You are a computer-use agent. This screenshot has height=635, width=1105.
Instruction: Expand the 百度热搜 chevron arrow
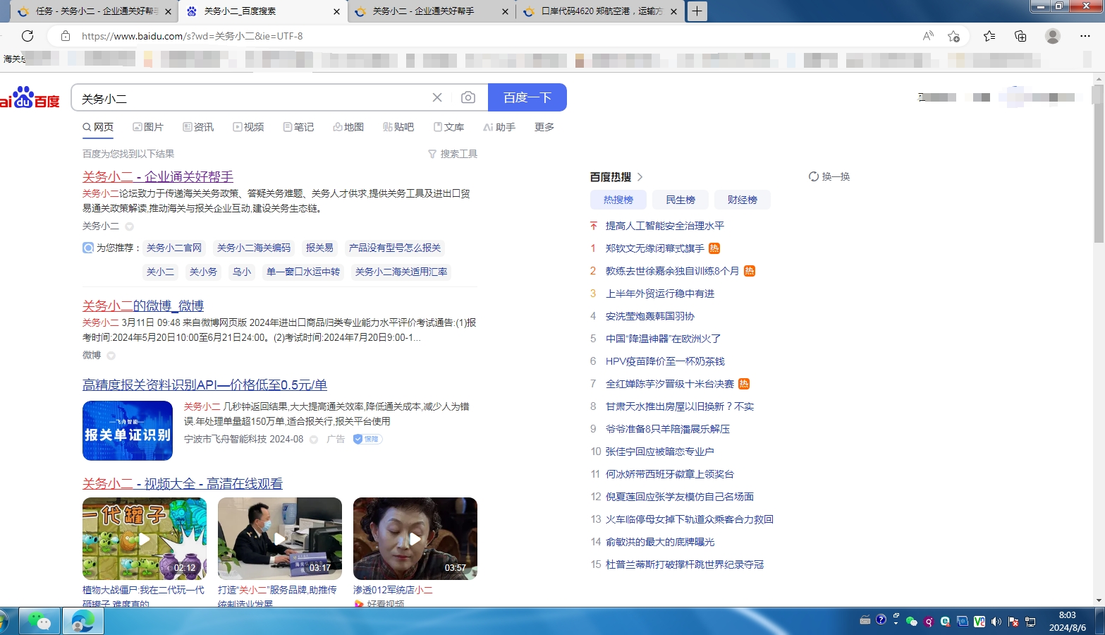click(640, 177)
